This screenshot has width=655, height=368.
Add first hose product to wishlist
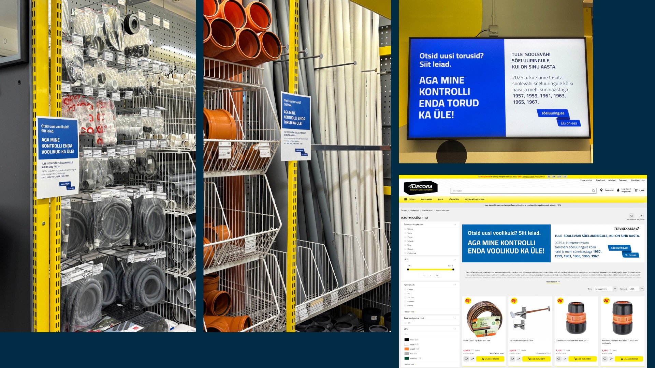coord(466,359)
